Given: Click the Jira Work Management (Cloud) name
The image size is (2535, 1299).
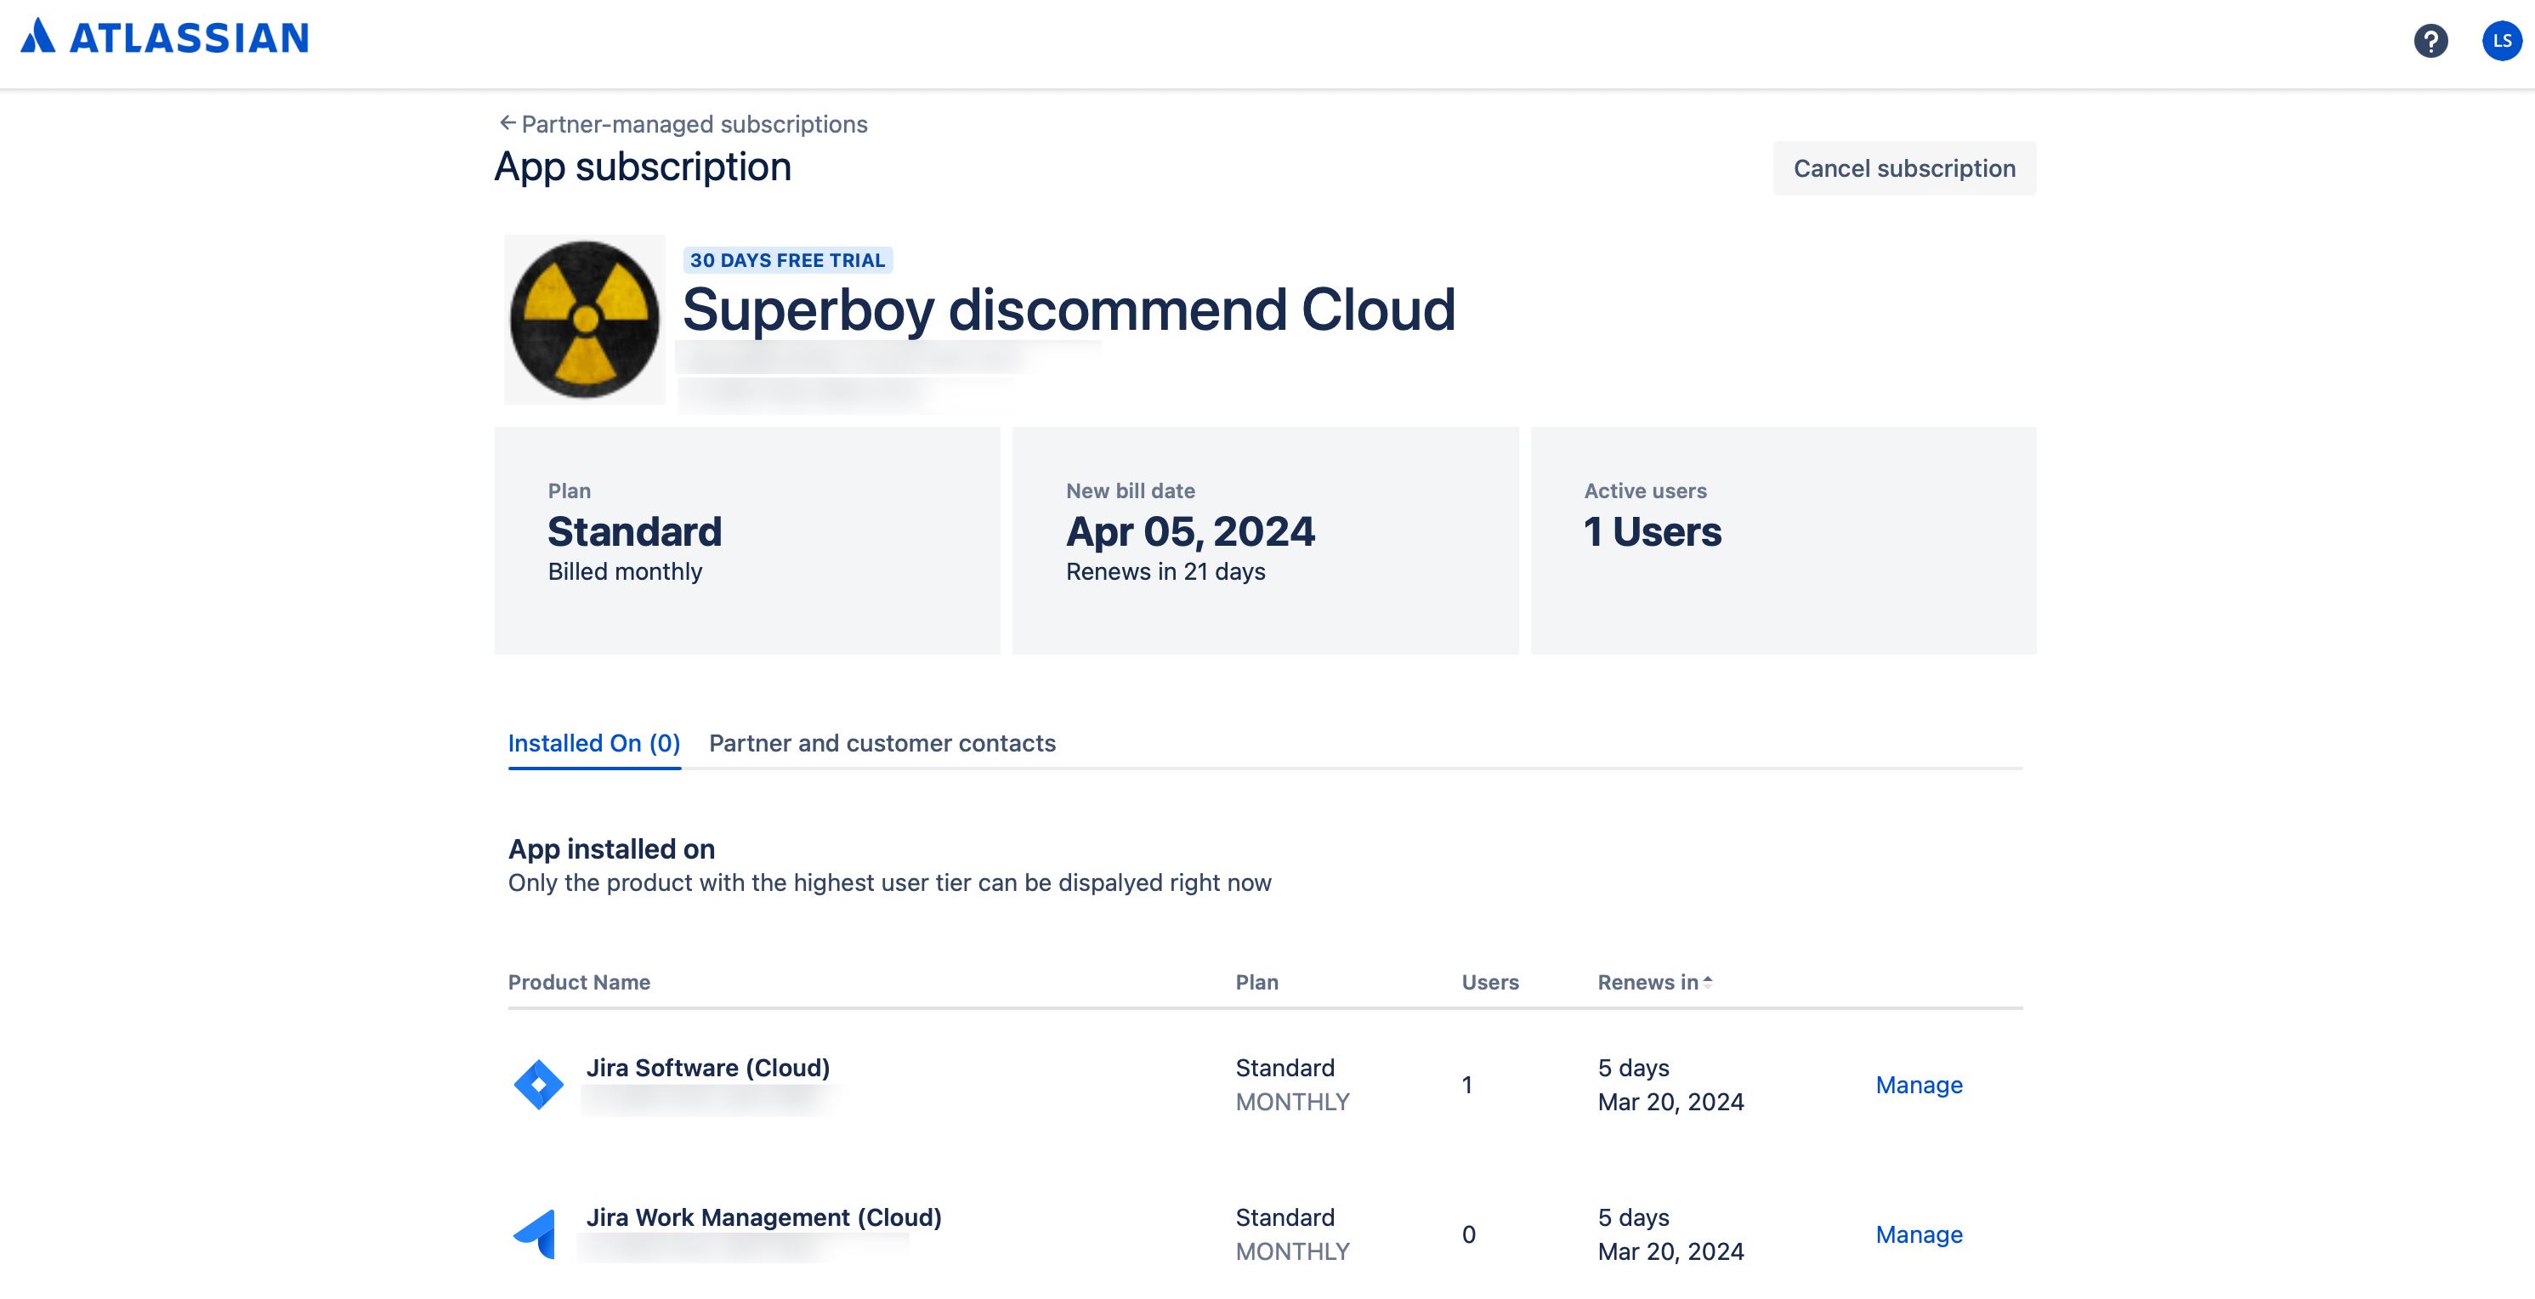Looking at the screenshot, I should pyautogui.click(x=763, y=1217).
